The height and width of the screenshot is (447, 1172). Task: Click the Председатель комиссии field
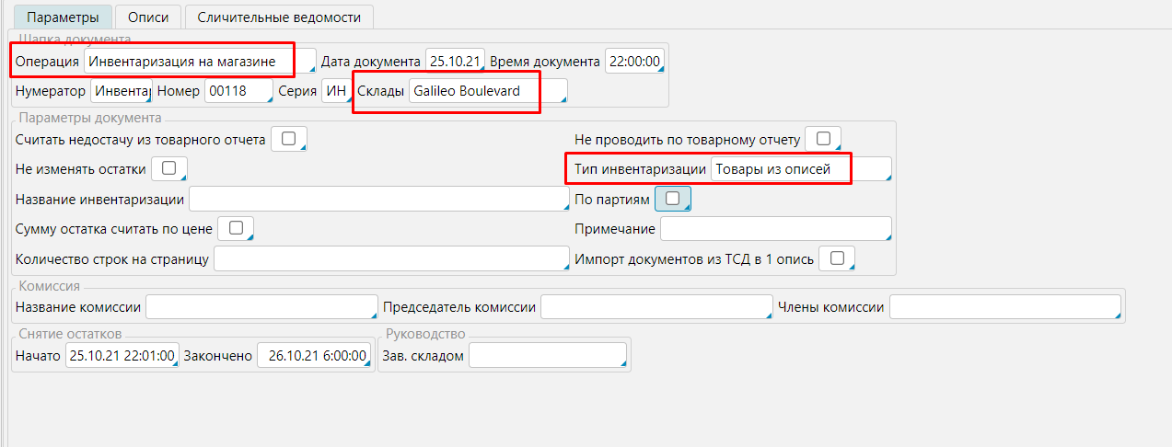(x=656, y=307)
